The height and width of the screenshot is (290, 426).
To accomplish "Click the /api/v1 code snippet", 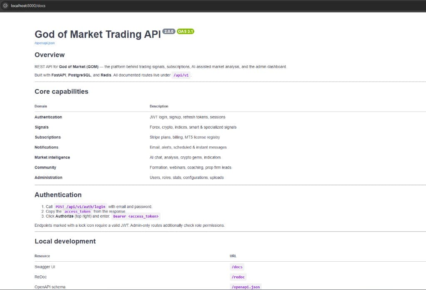I will [181, 75].
